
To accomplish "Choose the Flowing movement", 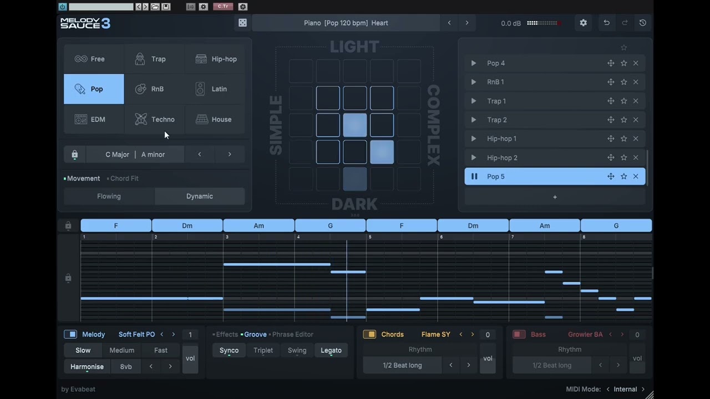I will pyautogui.click(x=109, y=196).
